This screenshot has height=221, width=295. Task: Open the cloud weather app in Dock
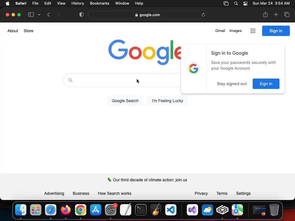pos(207,210)
